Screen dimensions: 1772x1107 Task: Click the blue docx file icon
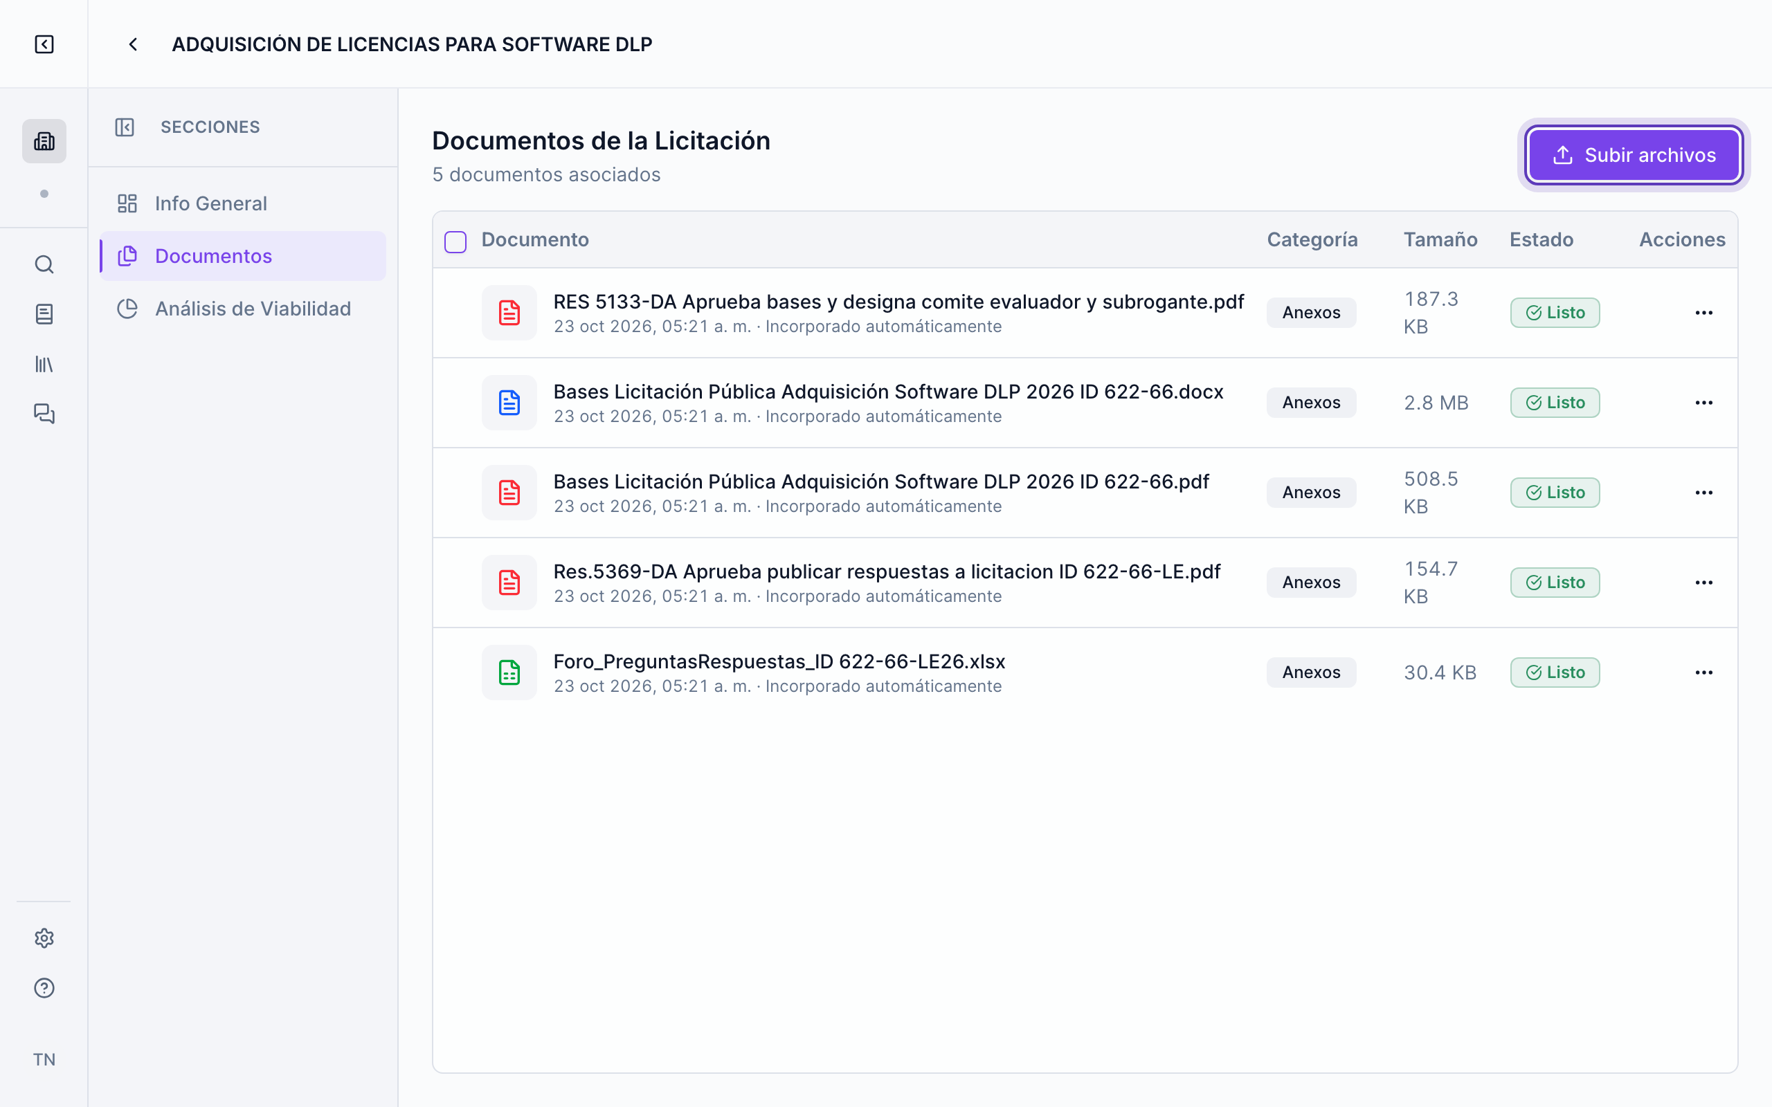tap(509, 403)
